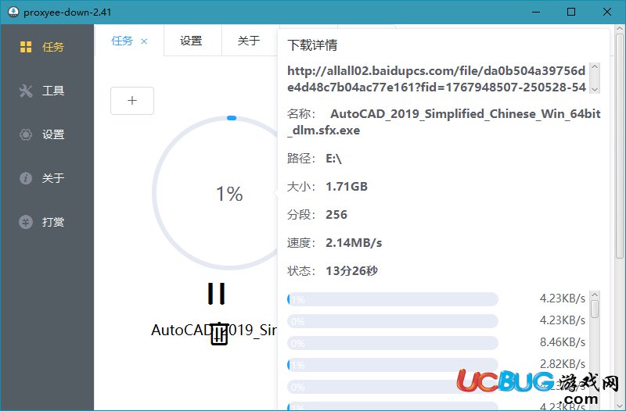Minimize the proxyee-down window

(536, 12)
